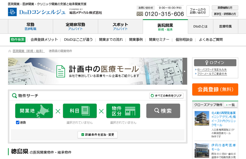Click the gray 検索 search button

[x=163, y=111]
